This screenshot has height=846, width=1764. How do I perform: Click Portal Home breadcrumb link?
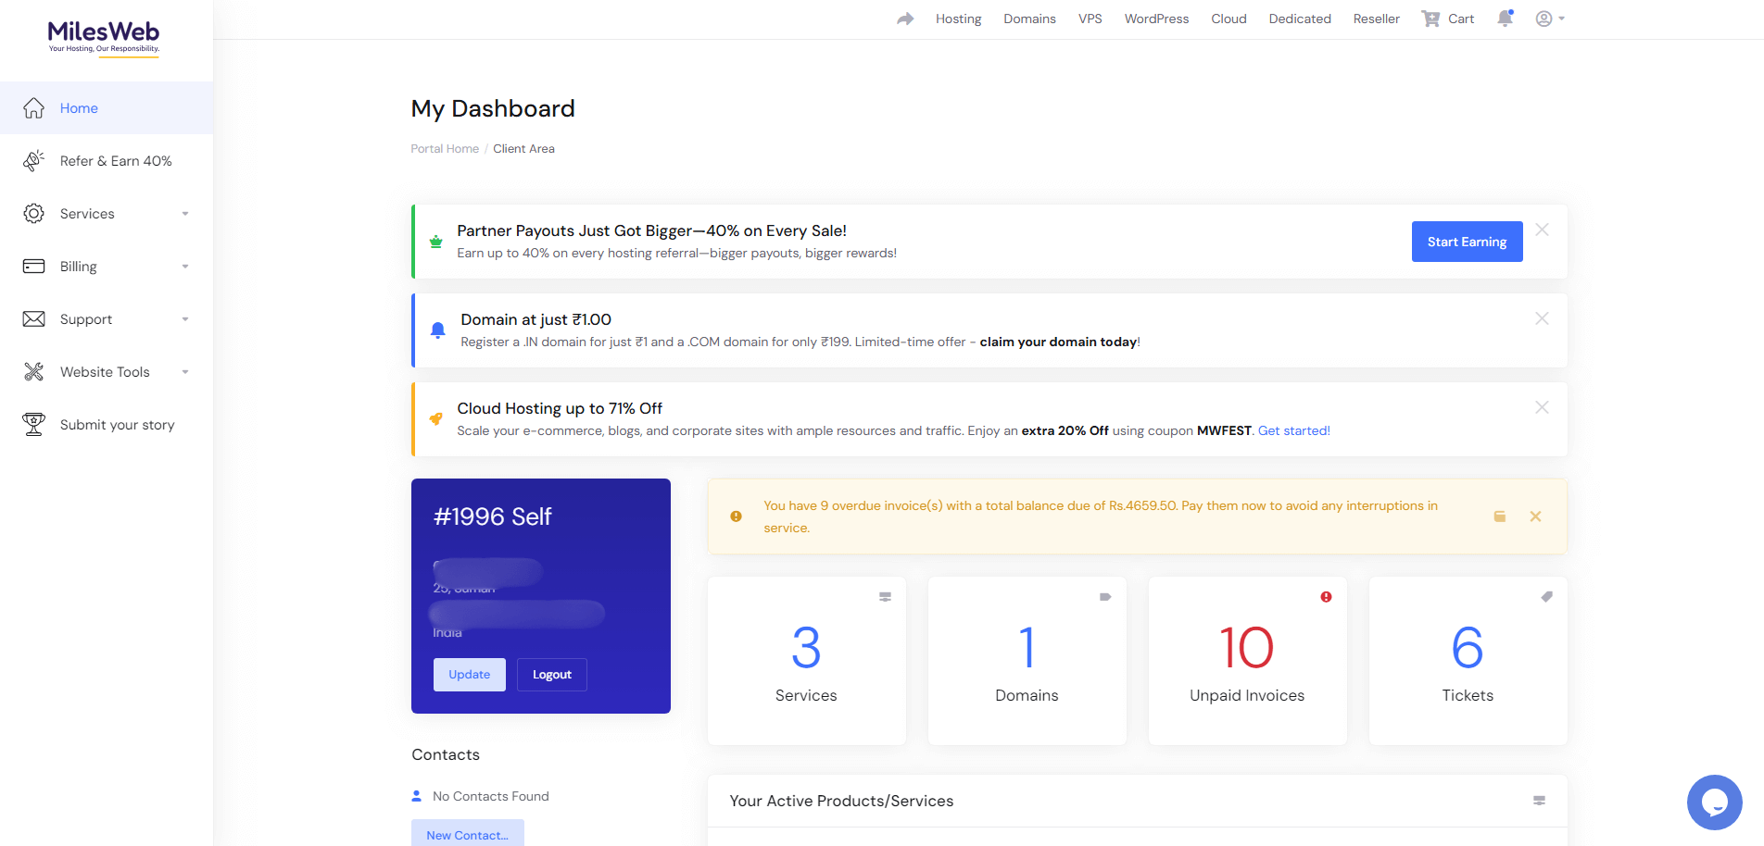[x=445, y=149]
